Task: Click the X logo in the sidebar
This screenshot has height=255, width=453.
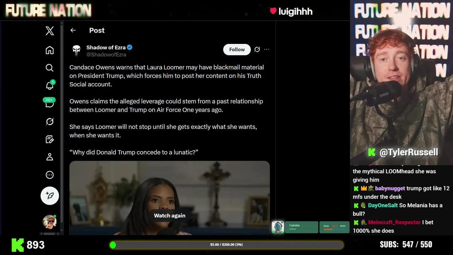Action: click(x=50, y=31)
